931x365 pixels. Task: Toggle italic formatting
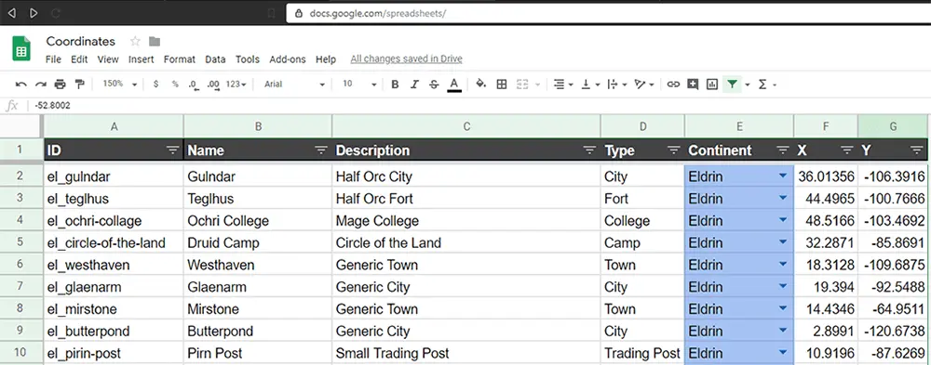tap(414, 85)
